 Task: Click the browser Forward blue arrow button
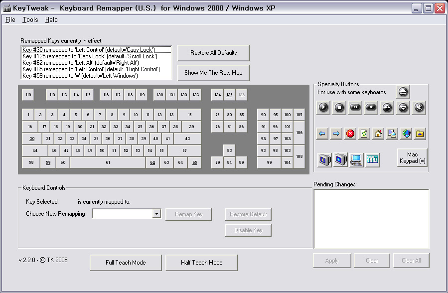(336, 134)
